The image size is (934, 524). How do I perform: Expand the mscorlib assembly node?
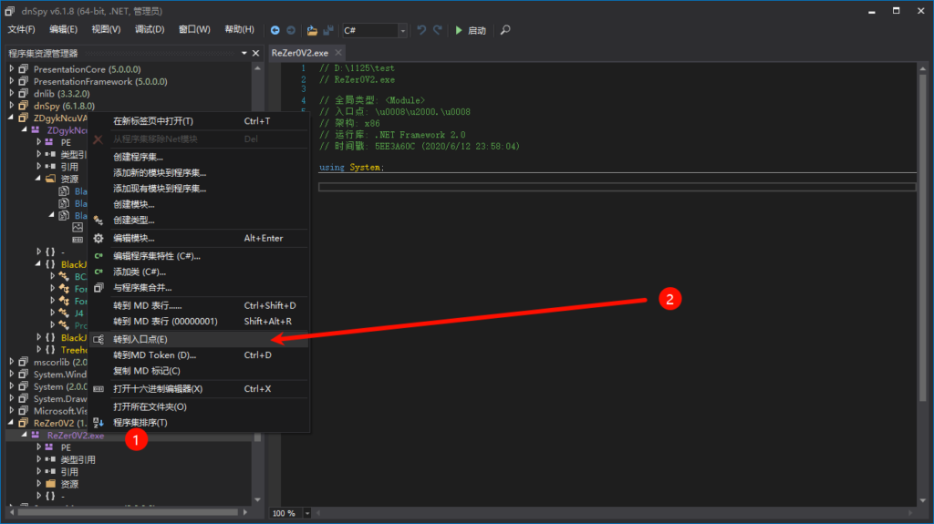coord(11,362)
